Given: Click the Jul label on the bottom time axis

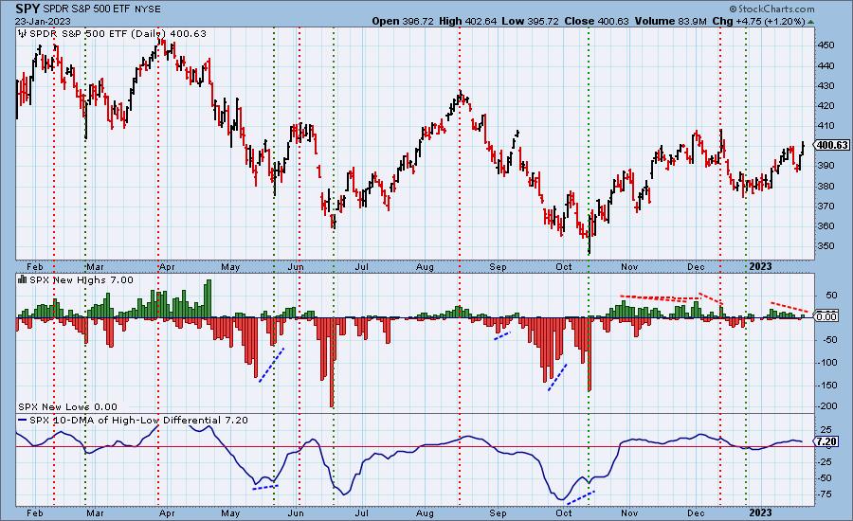Looking at the screenshot, I should [361, 512].
